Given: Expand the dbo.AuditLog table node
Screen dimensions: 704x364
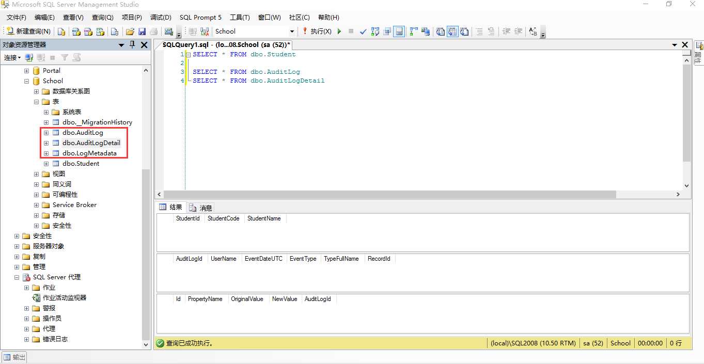Looking at the screenshot, I should (x=46, y=133).
